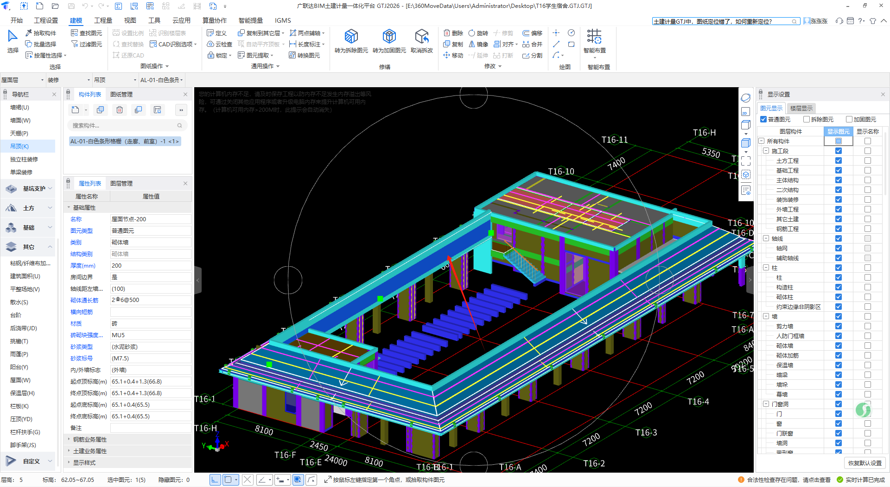Toggle 显示名称 checkbox for 施工段
The width and height of the screenshot is (890, 487).
[868, 151]
